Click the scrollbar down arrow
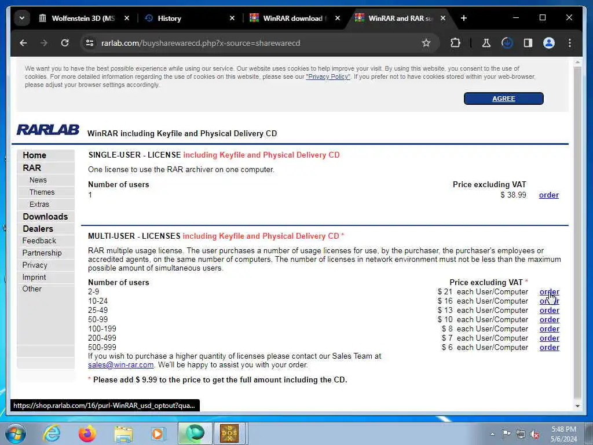The width and height of the screenshot is (593, 445). pyautogui.click(x=577, y=406)
